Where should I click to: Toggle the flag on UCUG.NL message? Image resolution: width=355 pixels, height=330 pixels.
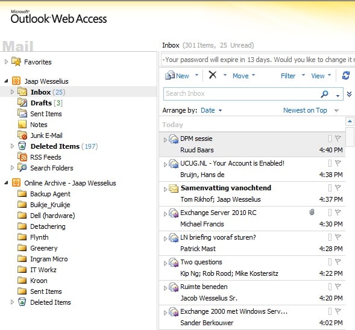(338, 163)
